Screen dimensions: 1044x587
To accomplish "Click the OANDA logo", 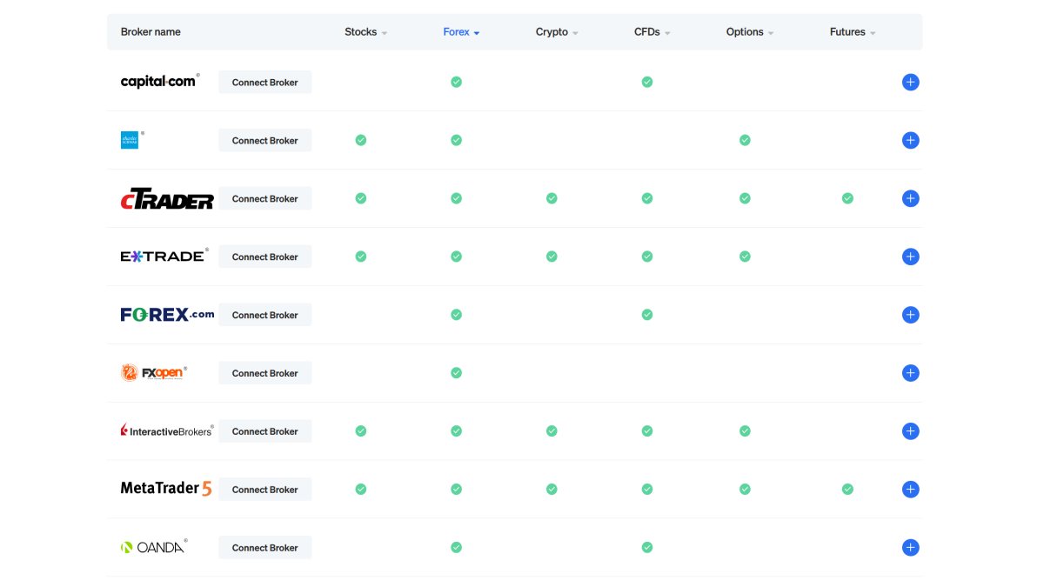I will pos(153,547).
